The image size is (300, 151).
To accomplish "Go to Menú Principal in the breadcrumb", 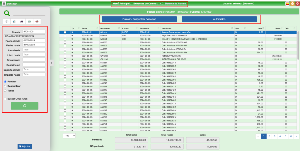I will point(120,4).
